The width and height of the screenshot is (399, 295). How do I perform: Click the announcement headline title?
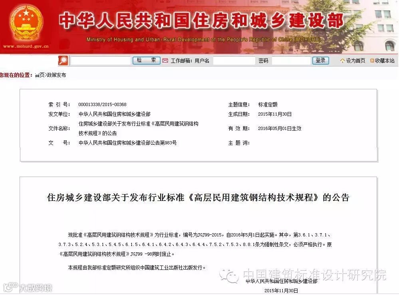coord(198,197)
